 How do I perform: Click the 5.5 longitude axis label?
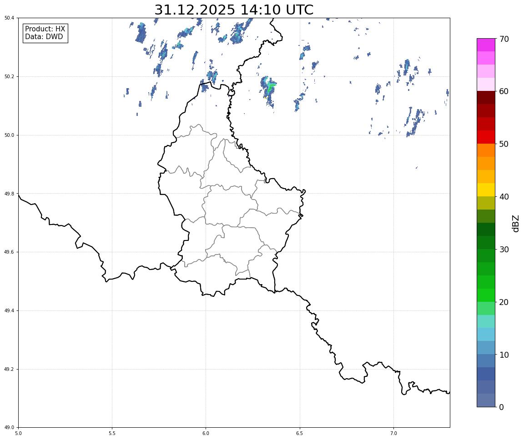(x=112, y=434)
